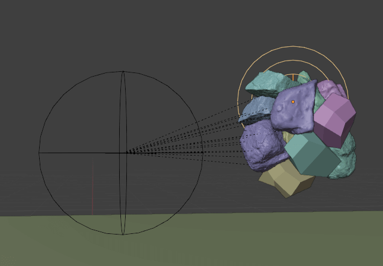Click the rough teal rock behind the pink cube
383x266 pixels.
click(x=346, y=159)
